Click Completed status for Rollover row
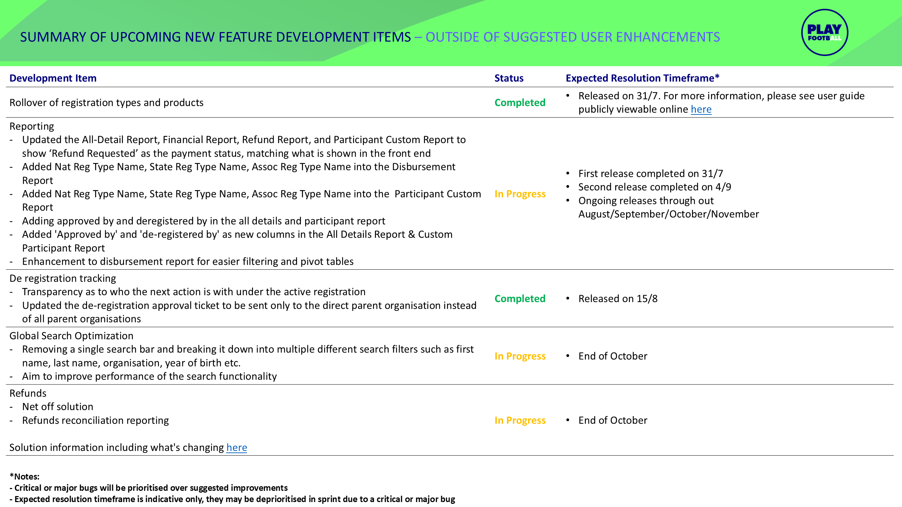Screen dimensions: 902x507 pos(520,103)
